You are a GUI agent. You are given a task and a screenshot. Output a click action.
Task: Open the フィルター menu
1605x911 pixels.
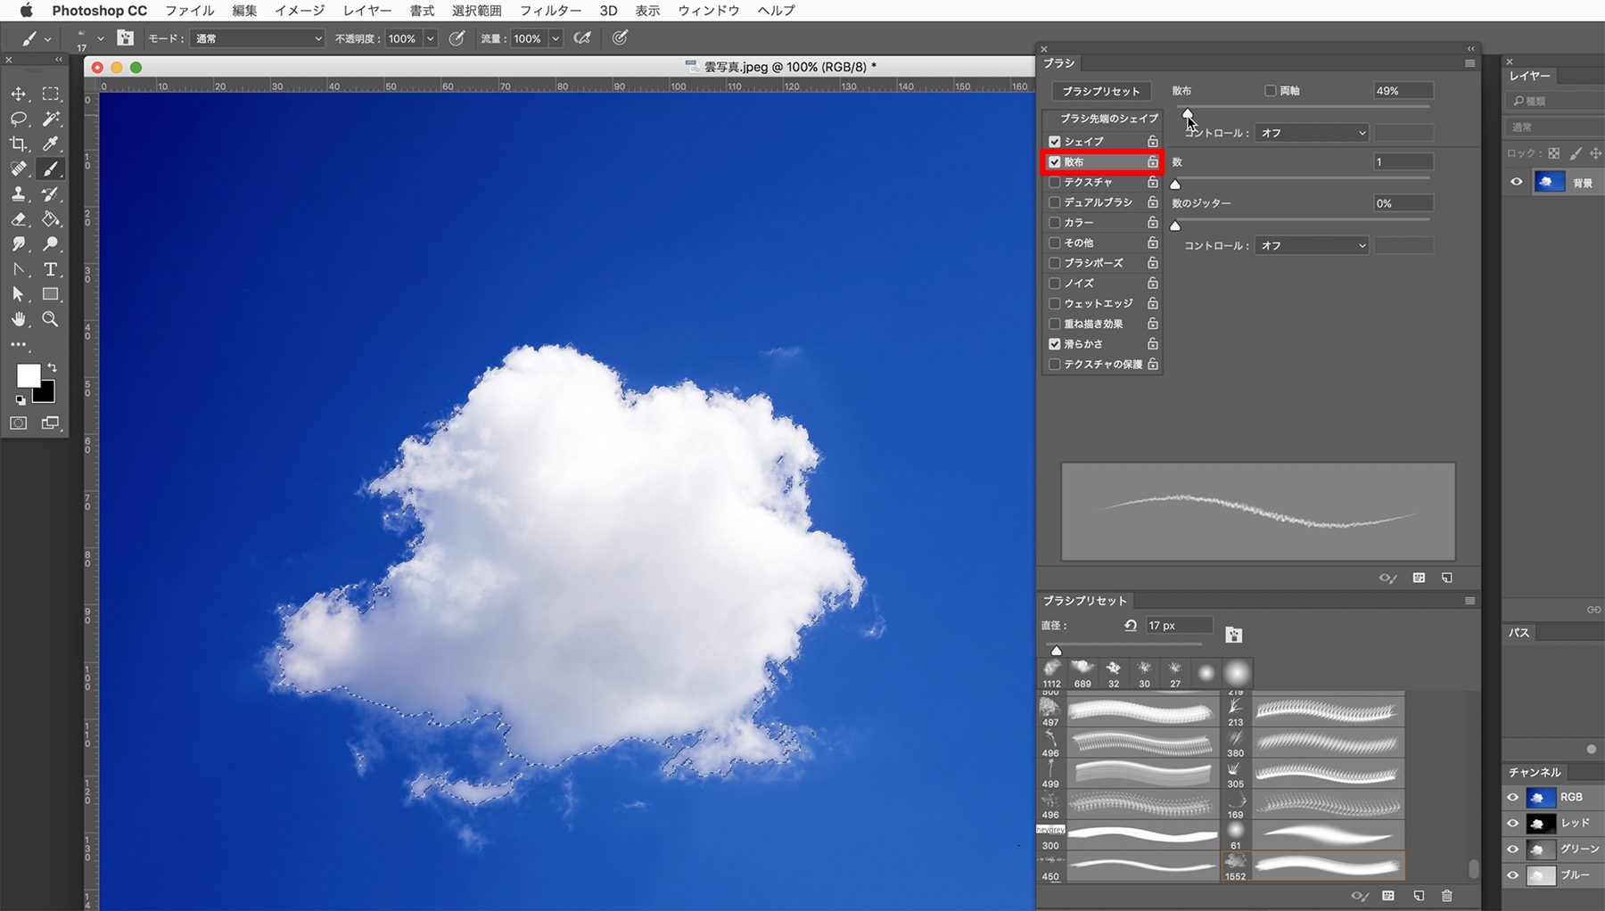click(x=550, y=11)
